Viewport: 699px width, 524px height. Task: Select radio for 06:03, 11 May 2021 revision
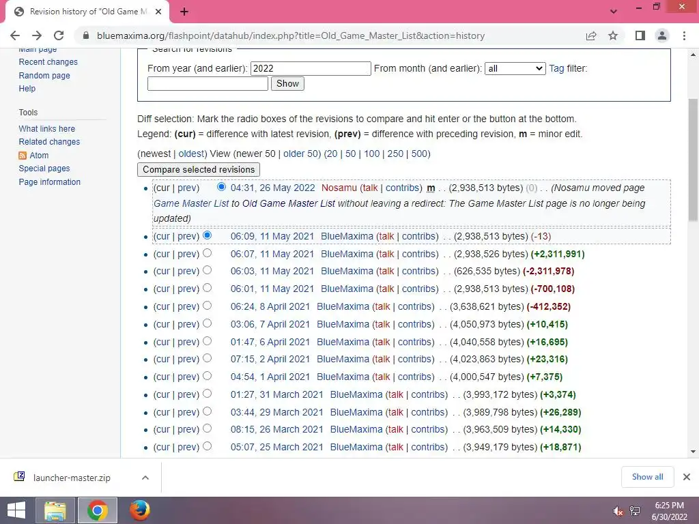click(207, 270)
